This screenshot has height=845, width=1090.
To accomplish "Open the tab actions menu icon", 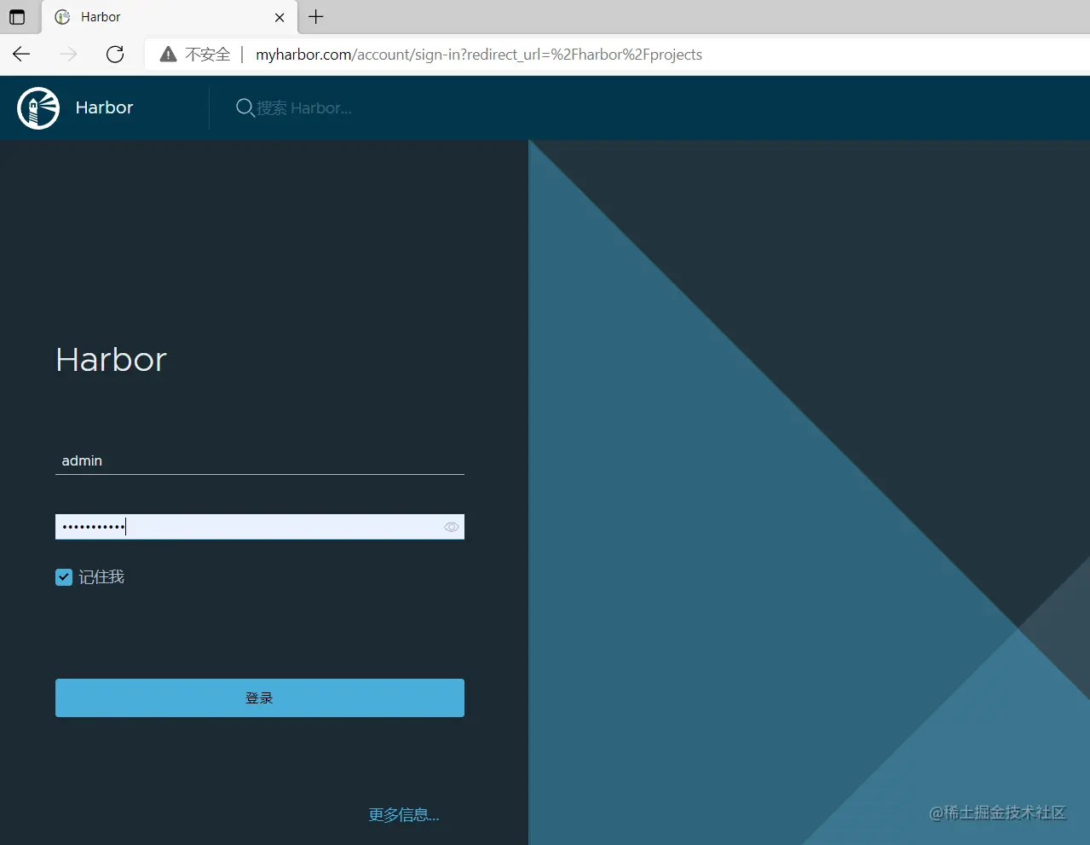I will tap(17, 17).
